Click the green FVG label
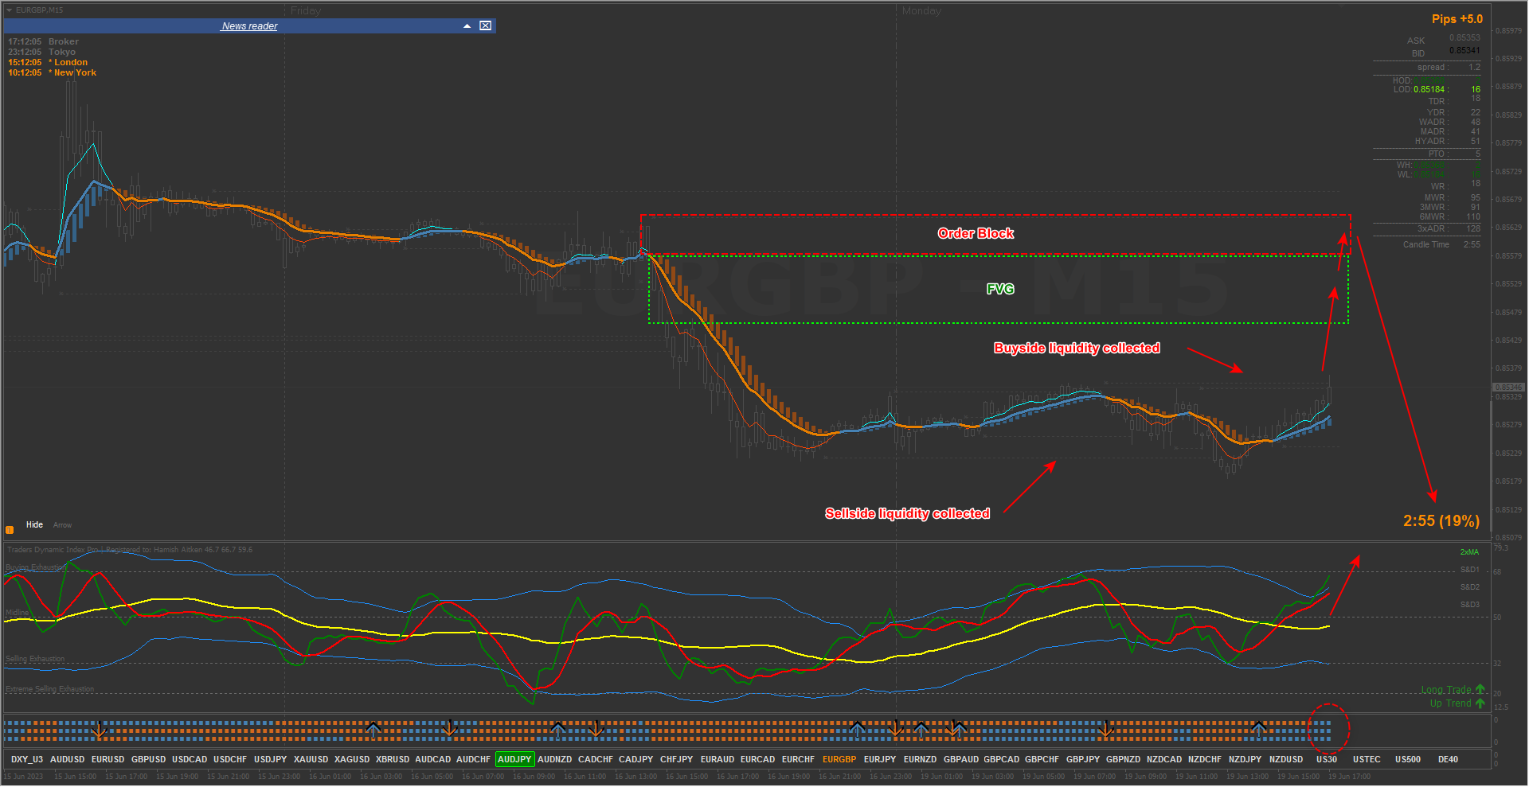This screenshot has height=787, width=1529. (x=1000, y=289)
